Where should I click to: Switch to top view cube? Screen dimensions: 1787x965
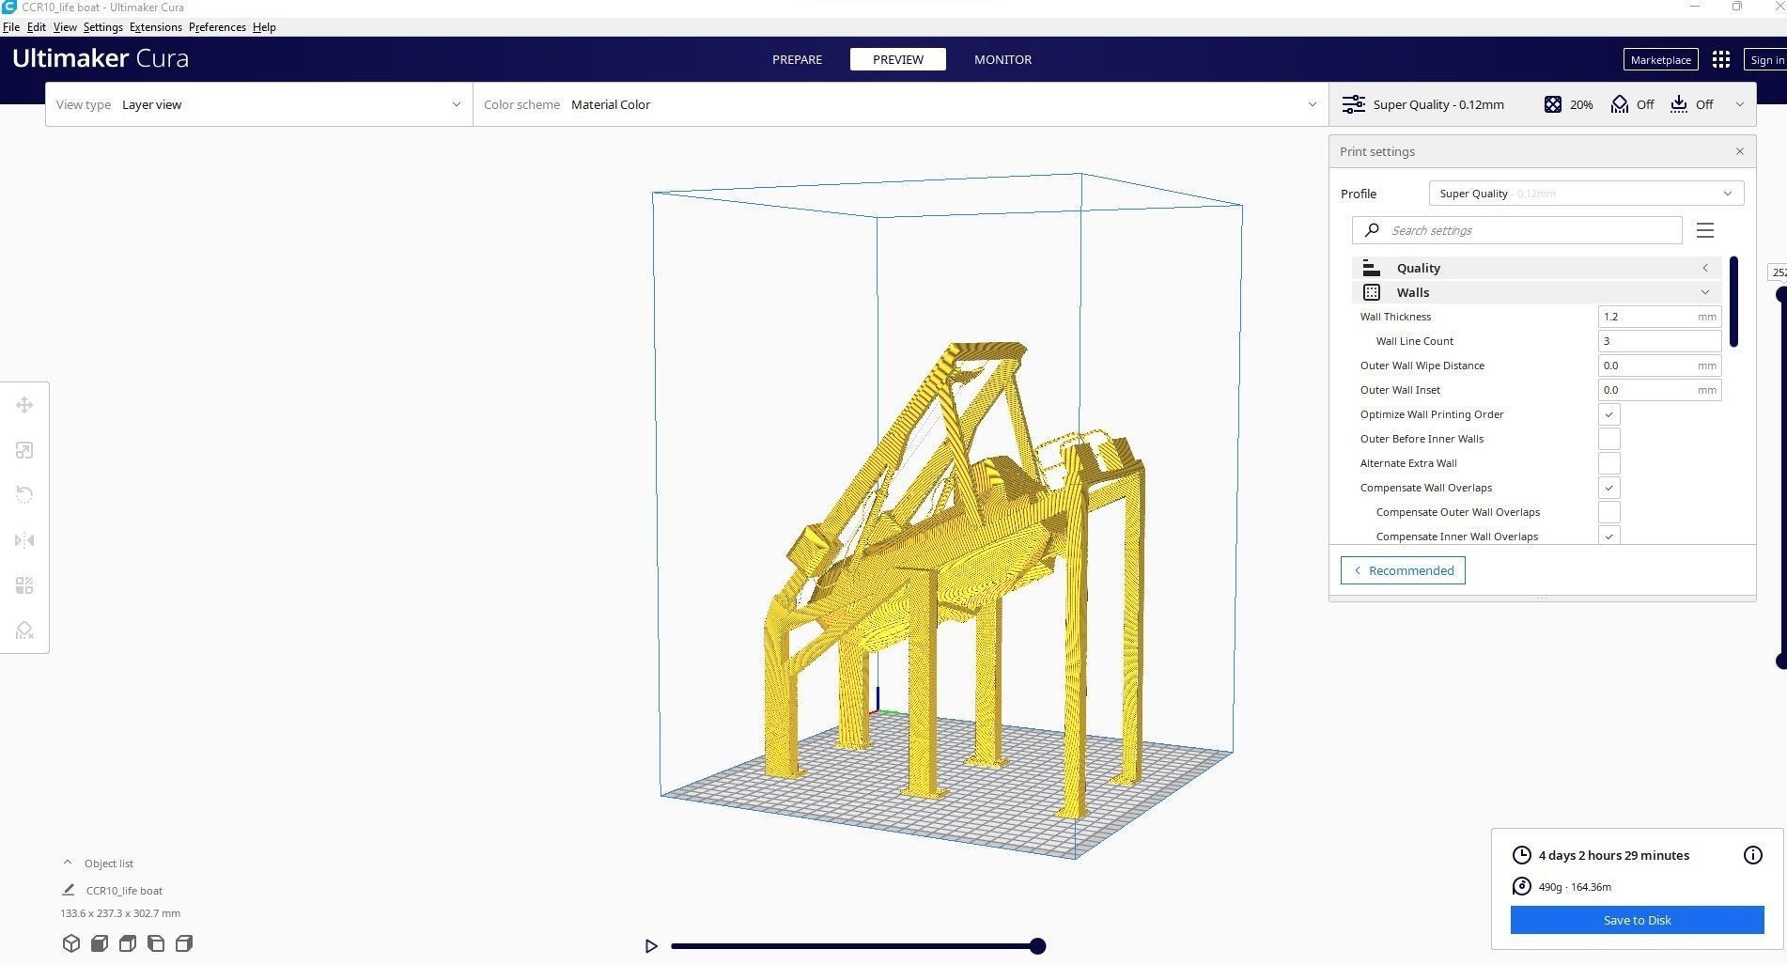(128, 943)
